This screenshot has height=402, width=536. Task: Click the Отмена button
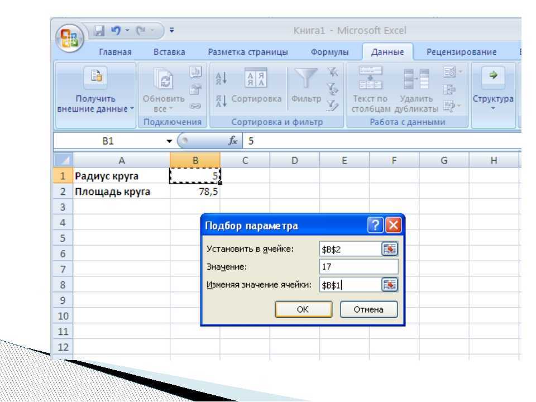point(369,309)
